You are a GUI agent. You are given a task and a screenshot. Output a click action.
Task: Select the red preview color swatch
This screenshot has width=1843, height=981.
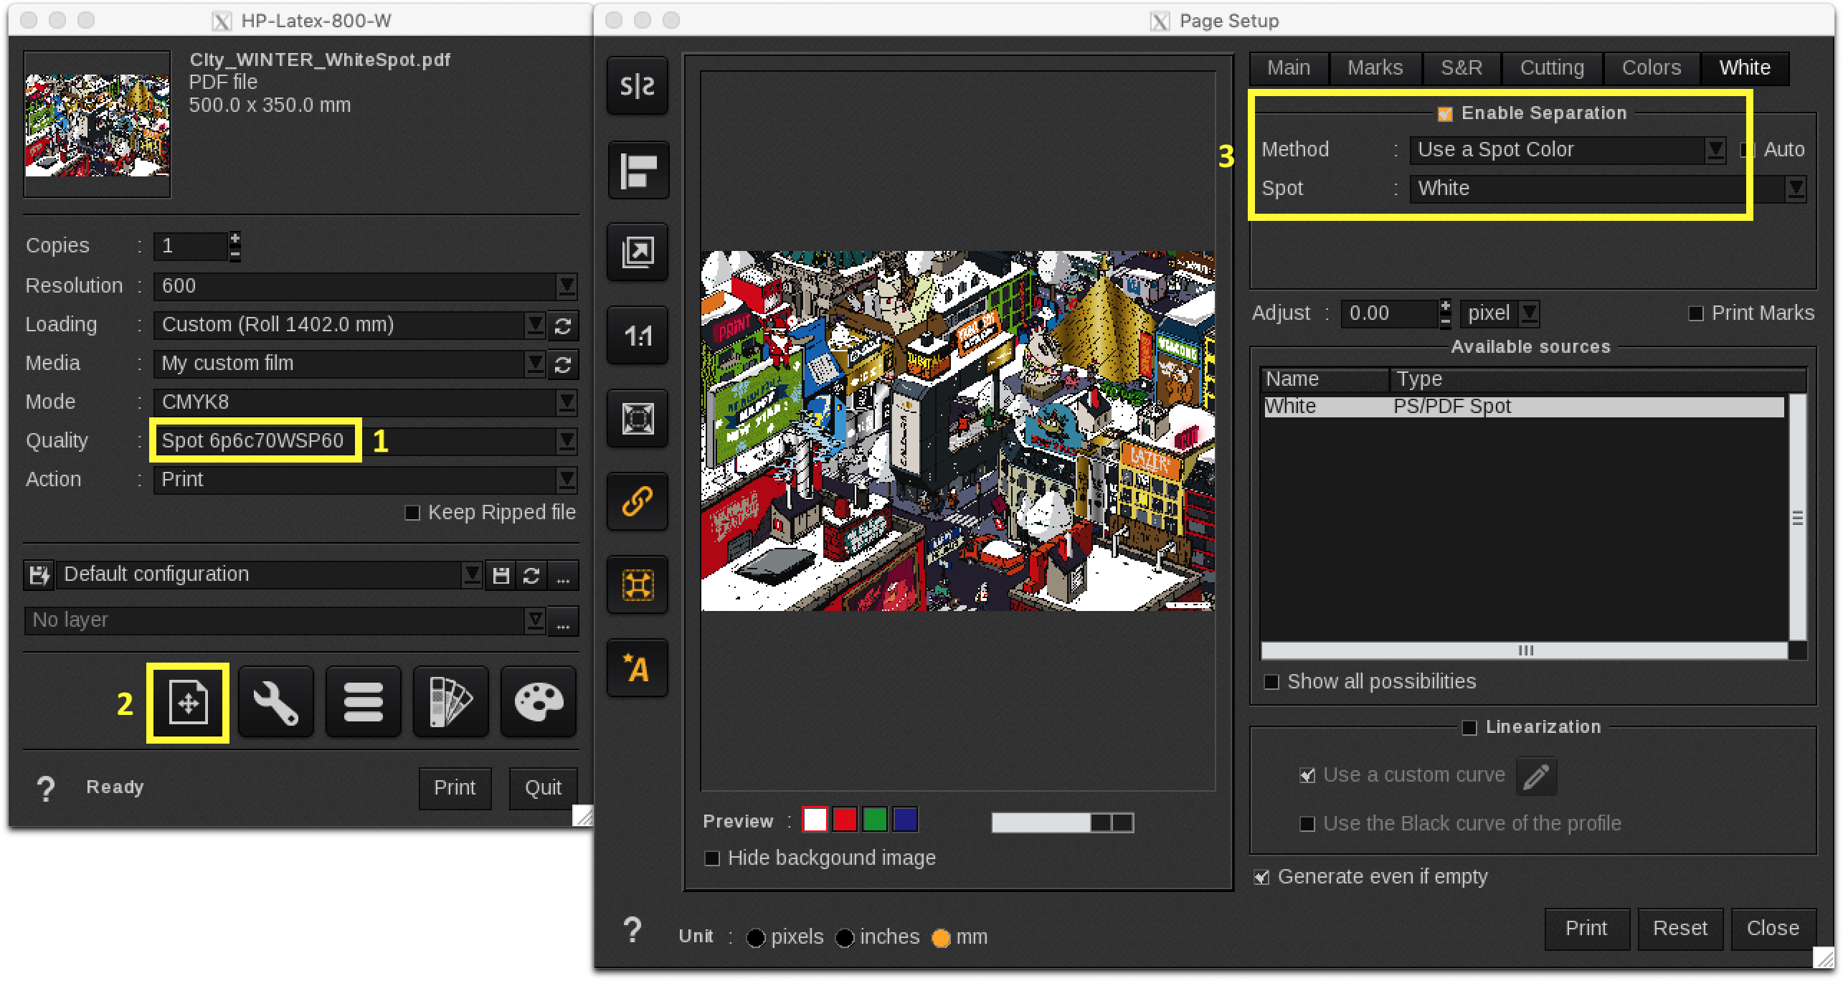click(x=844, y=820)
